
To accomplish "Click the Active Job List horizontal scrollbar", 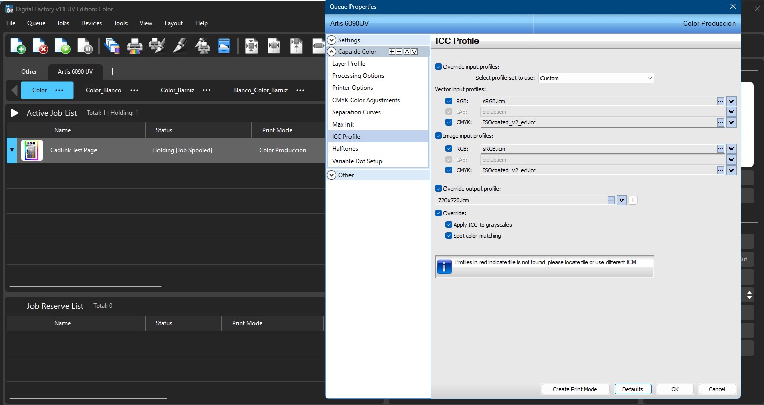I will coord(85,287).
